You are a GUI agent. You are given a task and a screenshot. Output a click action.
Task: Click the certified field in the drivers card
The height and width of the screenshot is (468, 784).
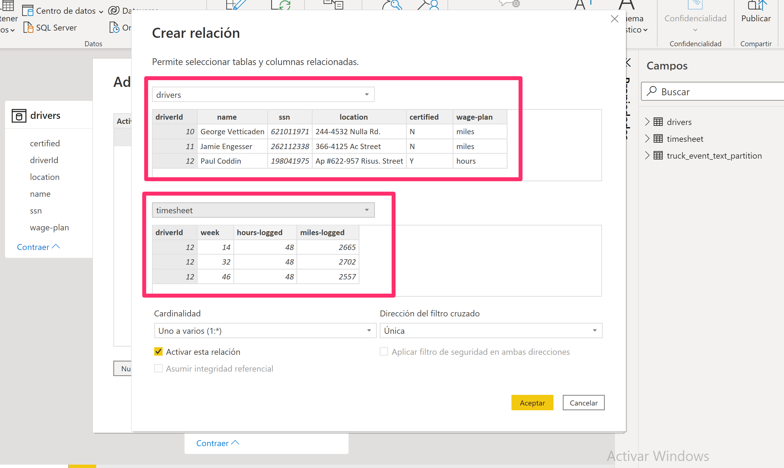tap(45, 143)
